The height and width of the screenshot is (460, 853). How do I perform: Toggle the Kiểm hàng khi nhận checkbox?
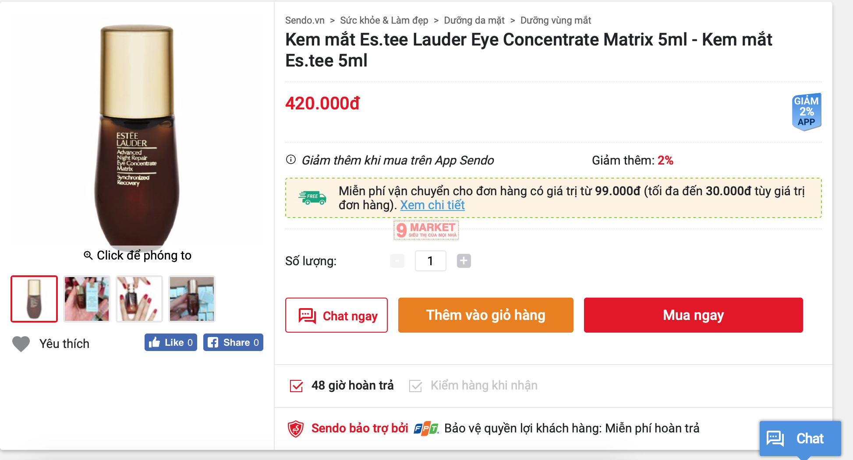[x=415, y=386]
